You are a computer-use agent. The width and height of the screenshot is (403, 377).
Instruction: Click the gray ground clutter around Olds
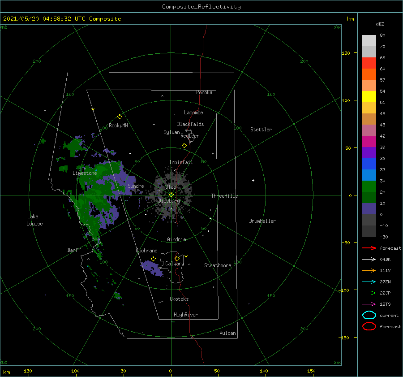click(171, 194)
